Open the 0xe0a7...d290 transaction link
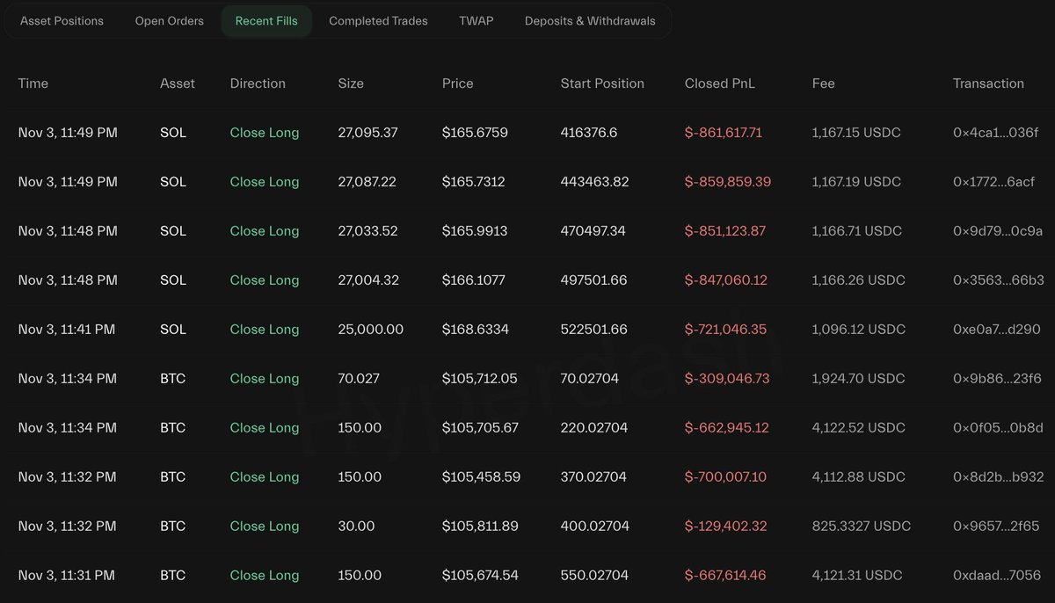 [x=997, y=330]
